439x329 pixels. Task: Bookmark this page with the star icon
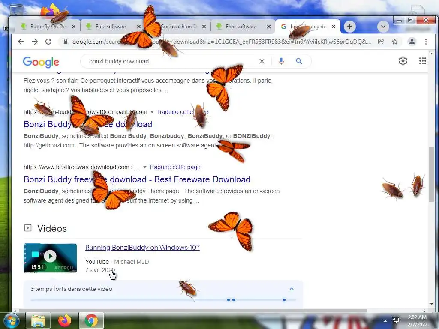click(395, 42)
